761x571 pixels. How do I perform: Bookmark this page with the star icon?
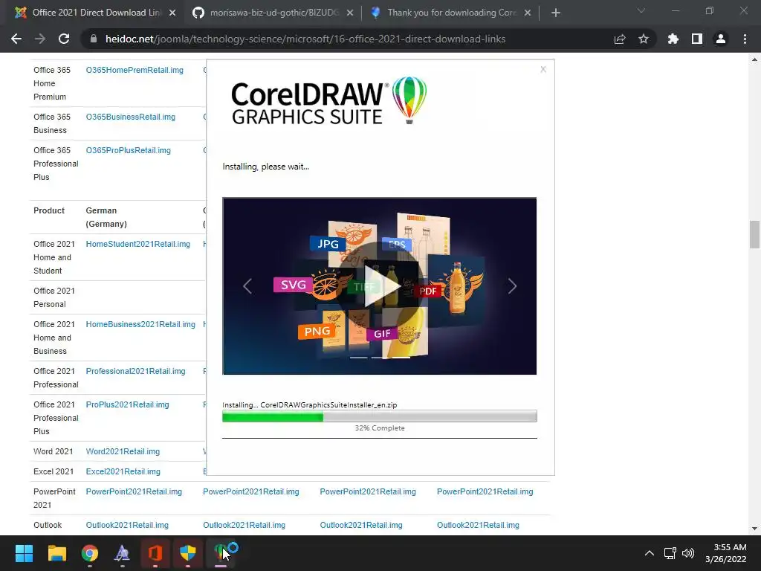point(644,39)
